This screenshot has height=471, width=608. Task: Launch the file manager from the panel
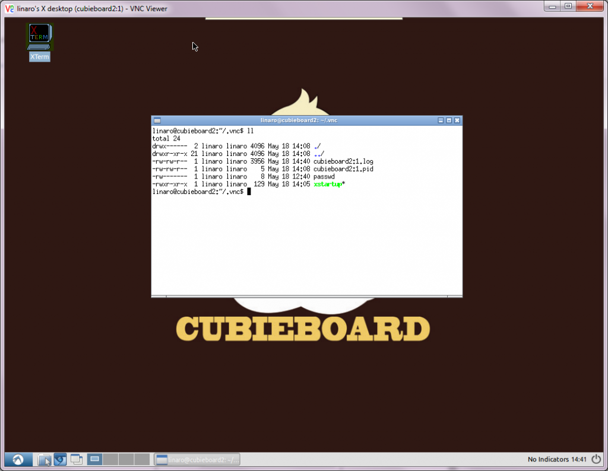(x=45, y=459)
